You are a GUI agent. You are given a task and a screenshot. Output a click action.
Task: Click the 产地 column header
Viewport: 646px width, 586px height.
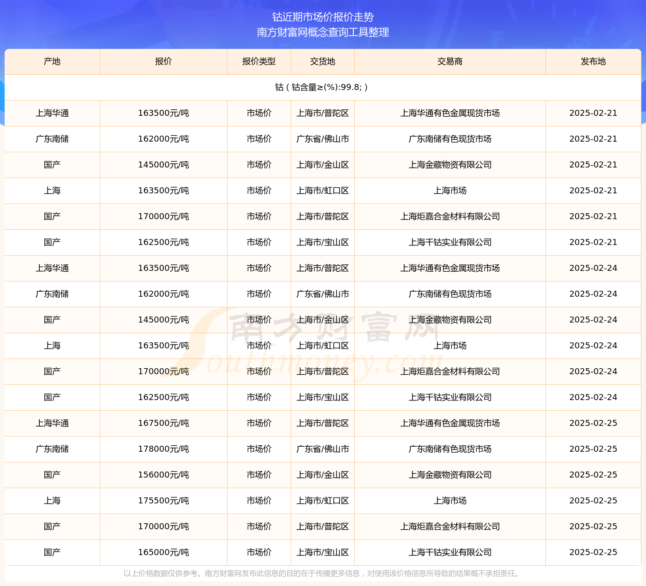point(52,61)
